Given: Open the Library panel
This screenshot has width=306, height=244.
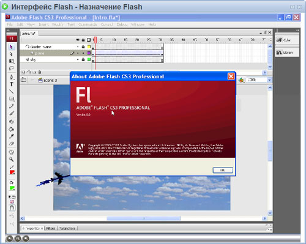Looking at the screenshot, I should (x=287, y=53).
